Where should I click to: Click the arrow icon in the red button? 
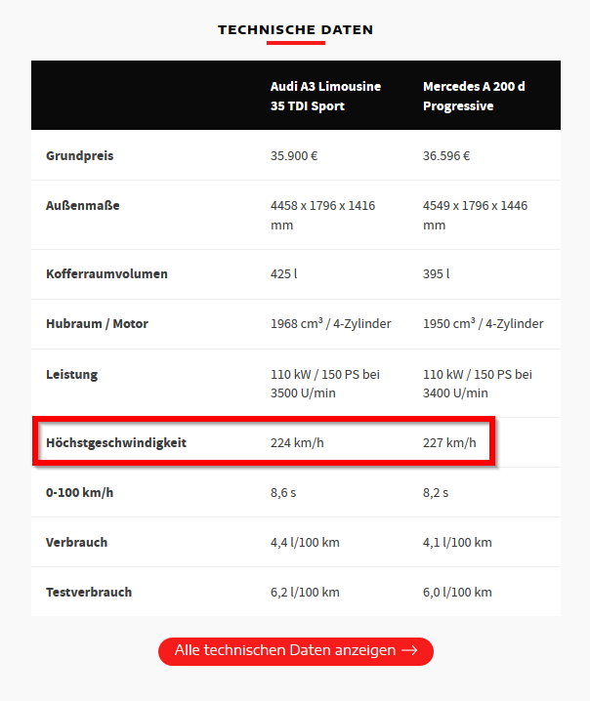point(409,650)
